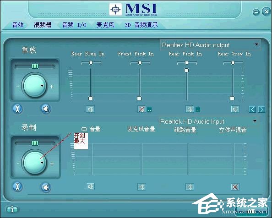
Task: Click Rear Blue In volume slider handle
Action: point(91,98)
